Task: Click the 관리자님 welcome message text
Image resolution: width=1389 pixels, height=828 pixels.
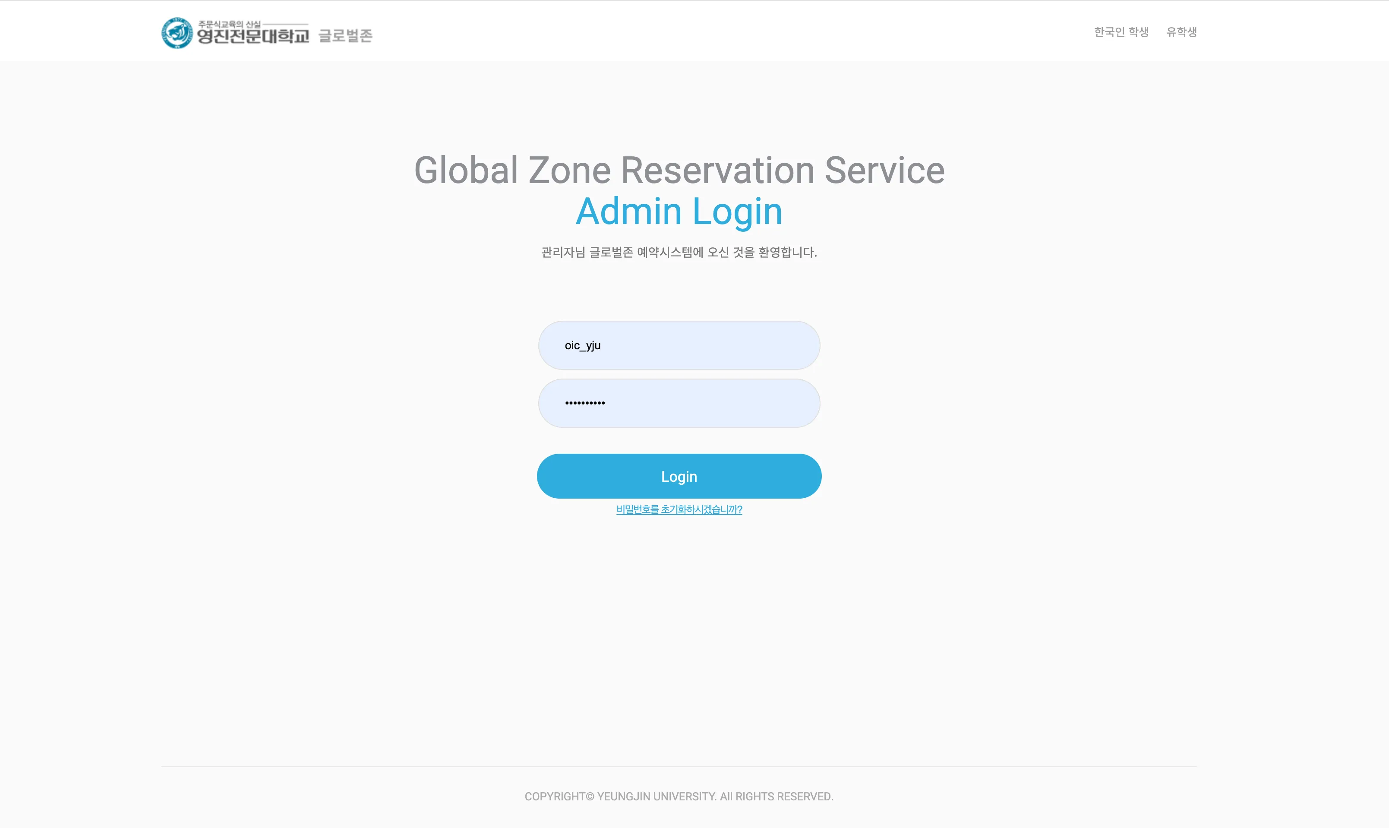Action: click(x=679, y=252)
